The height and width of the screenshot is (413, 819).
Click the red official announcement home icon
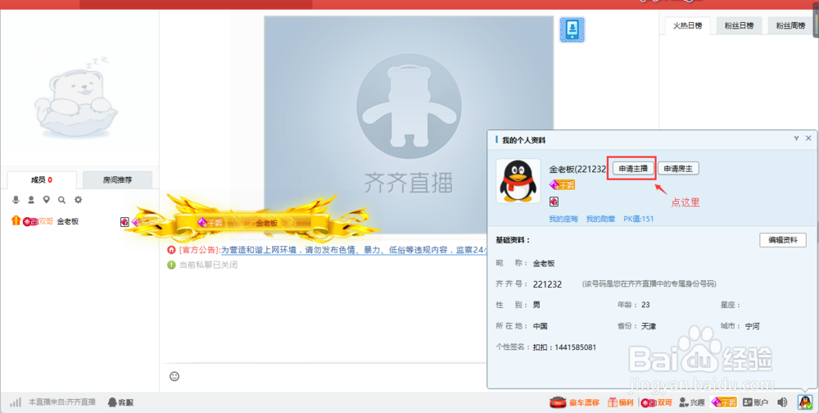(x=171, y=250)
